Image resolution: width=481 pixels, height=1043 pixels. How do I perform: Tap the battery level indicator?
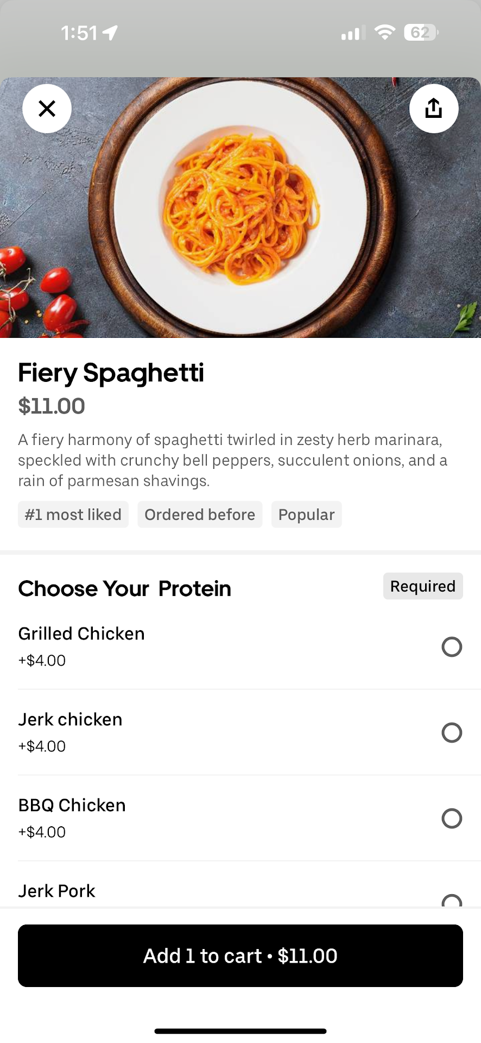point(421,33)
